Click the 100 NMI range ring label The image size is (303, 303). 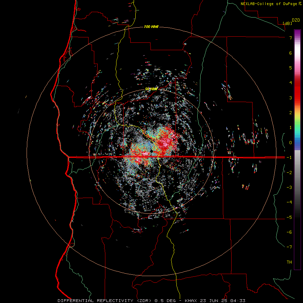coord(151,27)
